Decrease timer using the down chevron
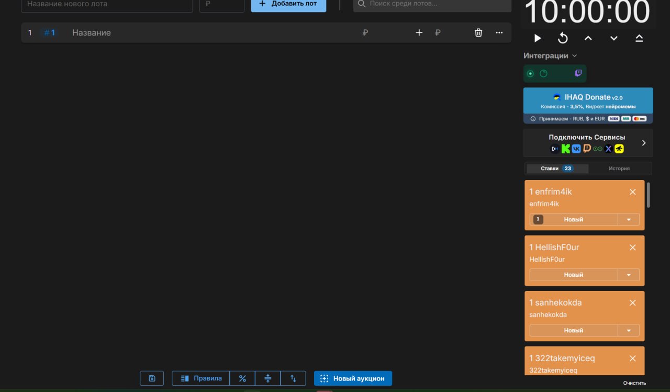Viewport: 670px width, 392px height. tap(614, 38)
